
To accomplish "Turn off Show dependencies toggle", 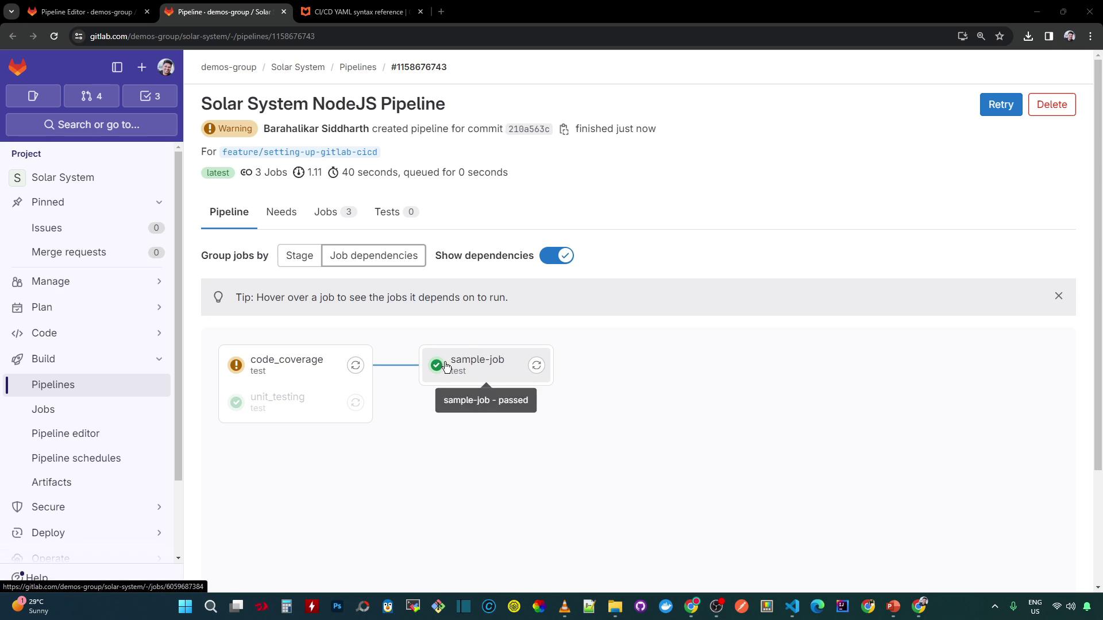I will tap(556, 255).
